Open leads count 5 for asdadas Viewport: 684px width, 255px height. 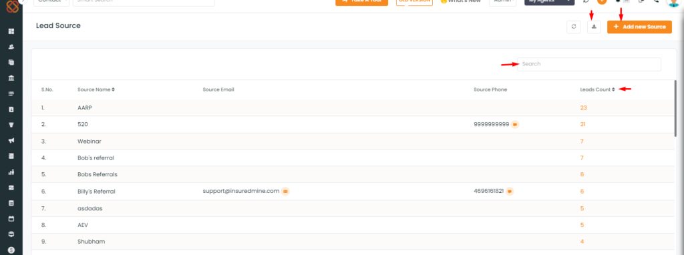[x=582, y=208]
